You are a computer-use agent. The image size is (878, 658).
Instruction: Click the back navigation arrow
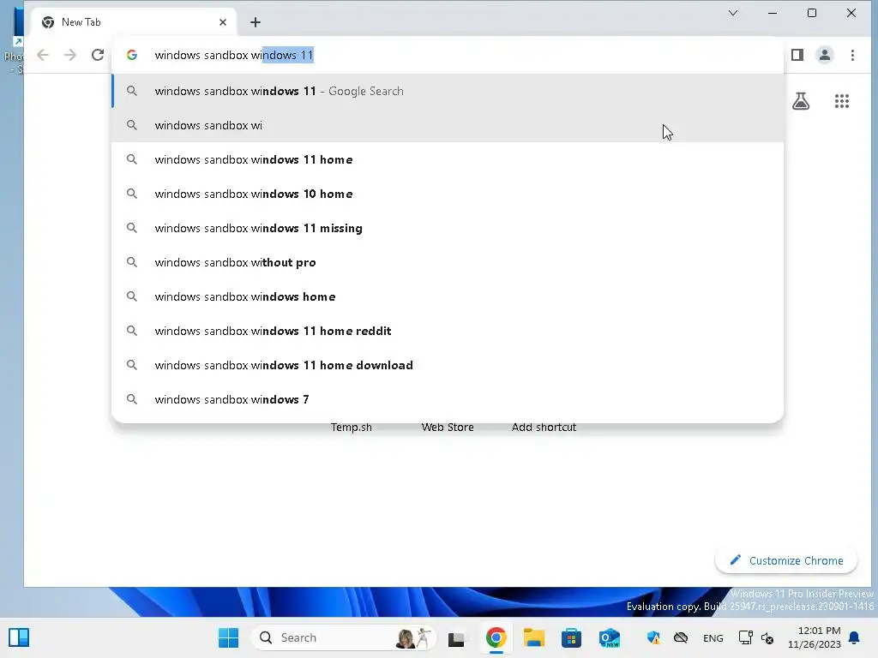pyautogui.click(x=43, y=55)
